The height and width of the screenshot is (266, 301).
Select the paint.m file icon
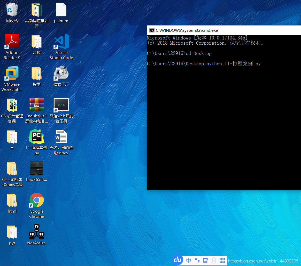click(x=61, y=10)
